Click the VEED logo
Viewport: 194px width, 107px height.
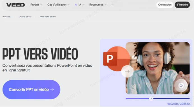[15, 5]
